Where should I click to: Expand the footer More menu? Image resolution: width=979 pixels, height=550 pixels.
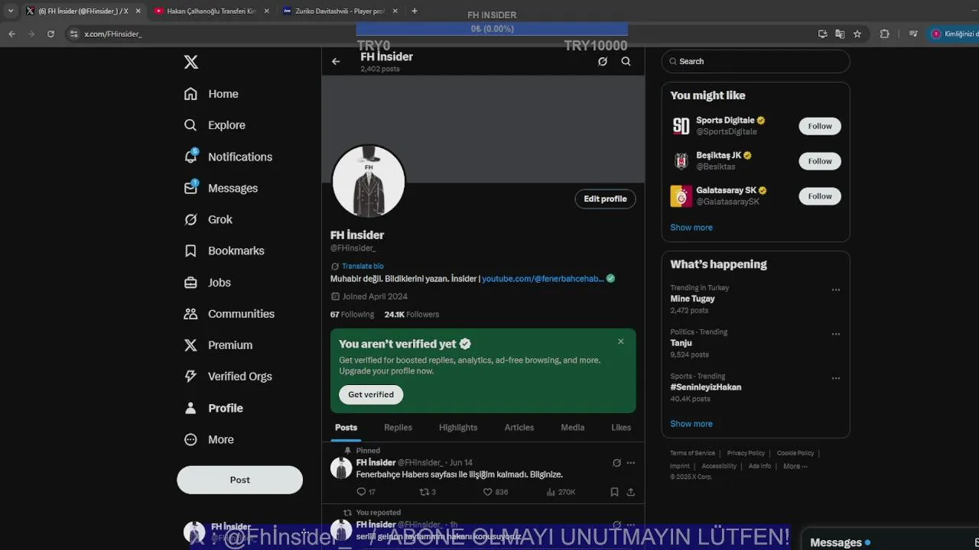795,466
